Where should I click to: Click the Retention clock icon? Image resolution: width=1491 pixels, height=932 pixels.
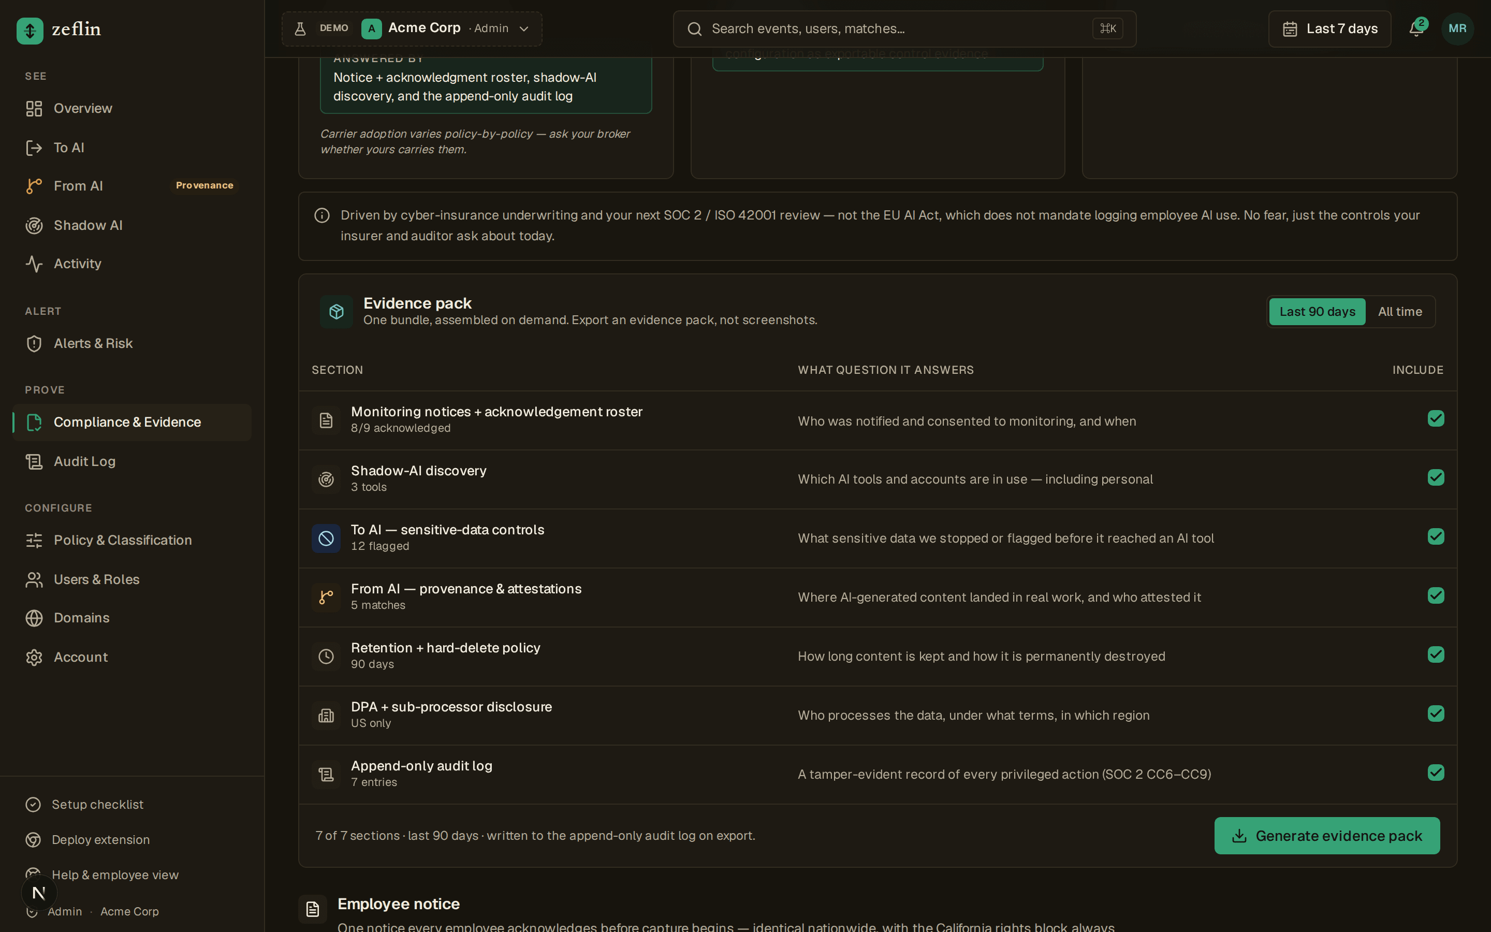click(x=326, y=657)
